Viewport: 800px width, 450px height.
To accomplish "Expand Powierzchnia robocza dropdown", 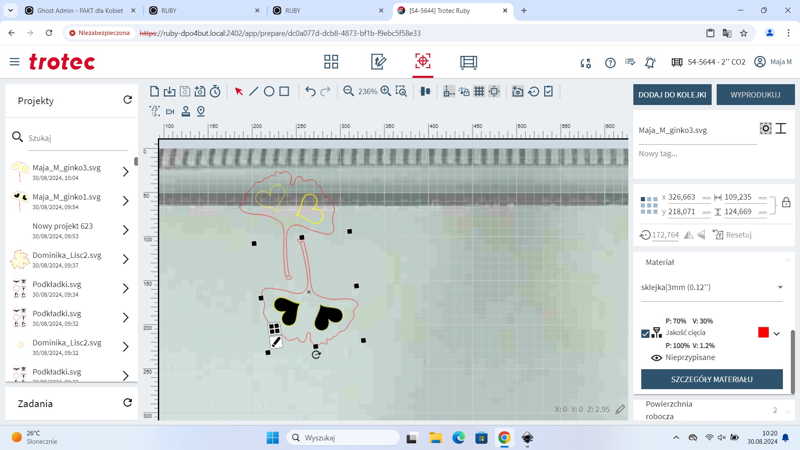I will (x=787, y=412).
